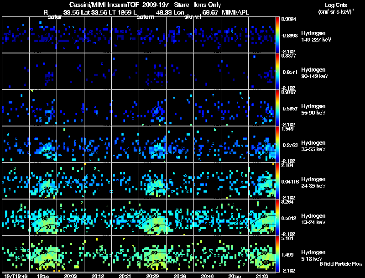The image size is (365, 278).
Task: Select the 'Hydrogen 149-227 keV' row label
Action: click(x=316, y=37)
